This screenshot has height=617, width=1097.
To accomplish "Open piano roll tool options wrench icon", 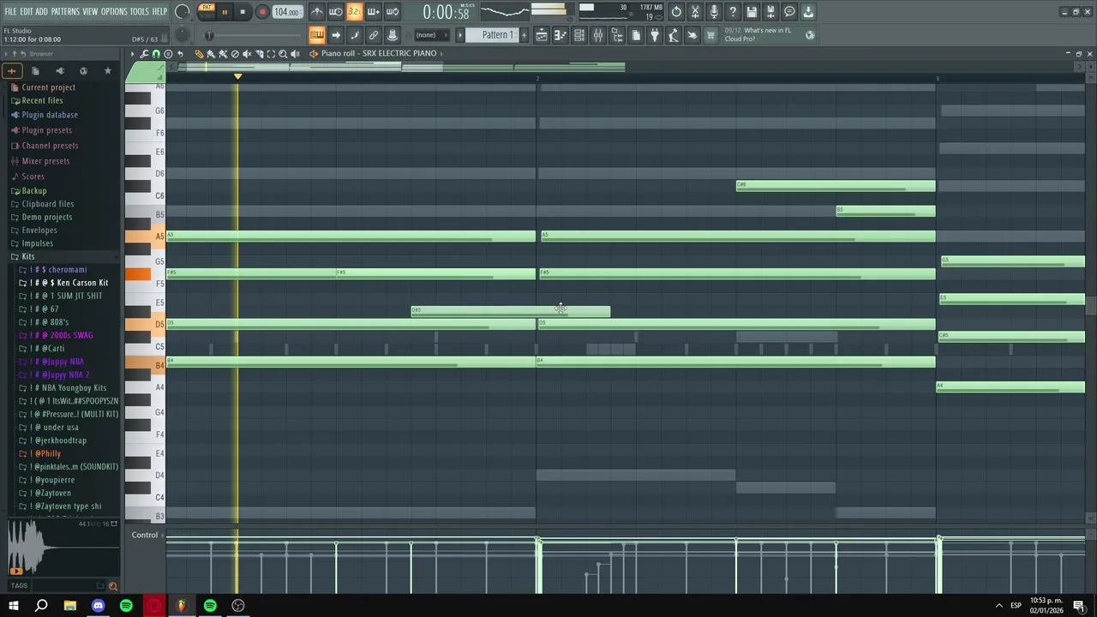I will point(144,54).
